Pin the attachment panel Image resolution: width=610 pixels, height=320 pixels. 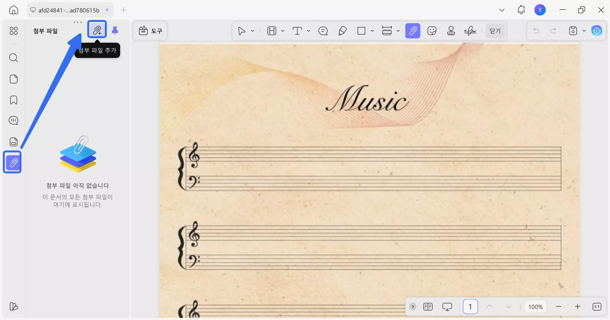pyautogui.click(x=115, y=30)
